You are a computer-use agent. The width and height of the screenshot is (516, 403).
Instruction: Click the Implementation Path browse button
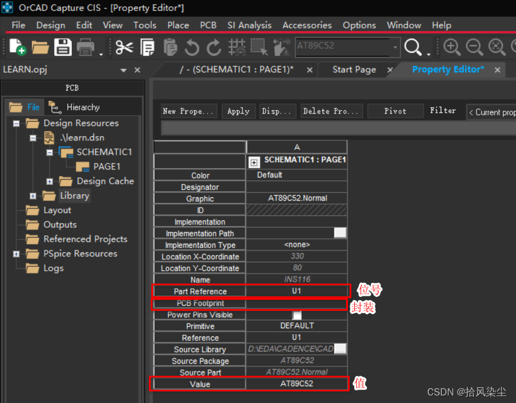[340, 233]
